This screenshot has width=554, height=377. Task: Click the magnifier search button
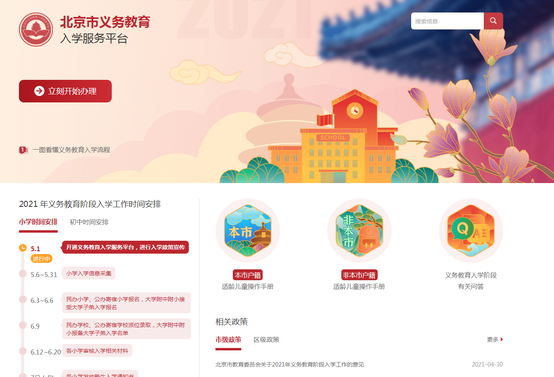[493, 21]
